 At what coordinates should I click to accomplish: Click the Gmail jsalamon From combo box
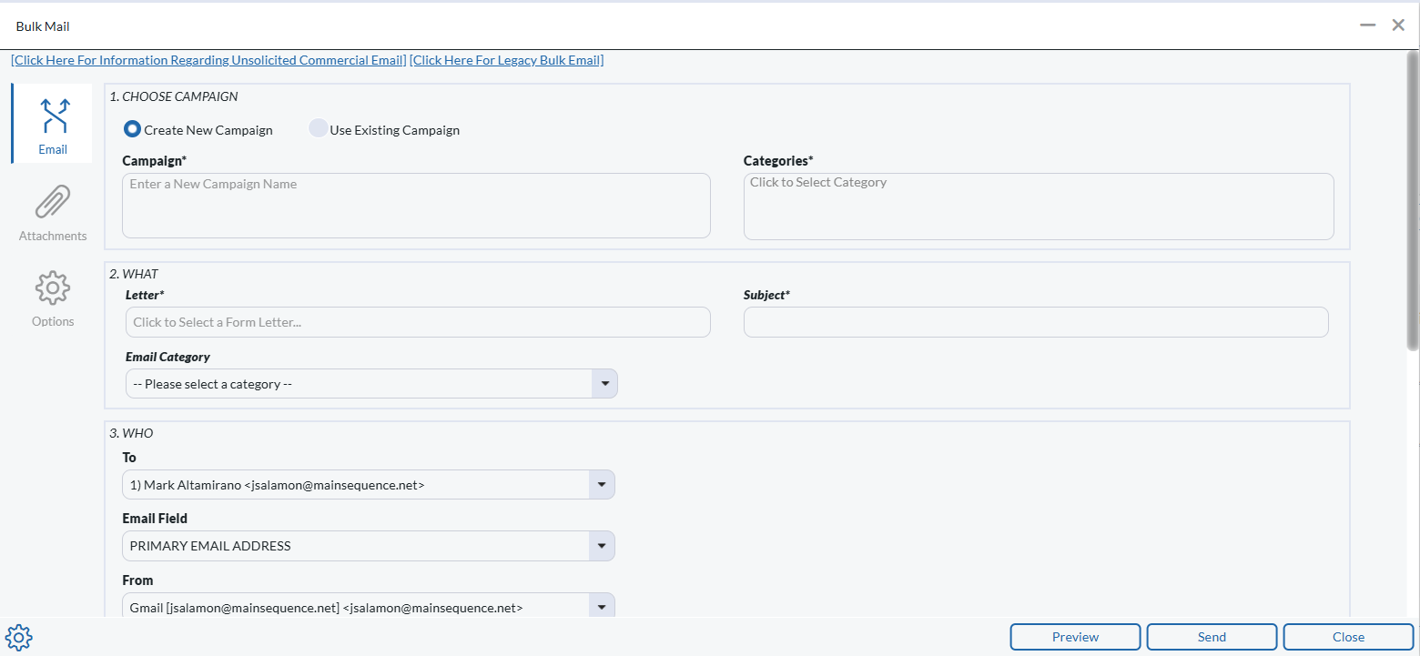coord(369,607)
